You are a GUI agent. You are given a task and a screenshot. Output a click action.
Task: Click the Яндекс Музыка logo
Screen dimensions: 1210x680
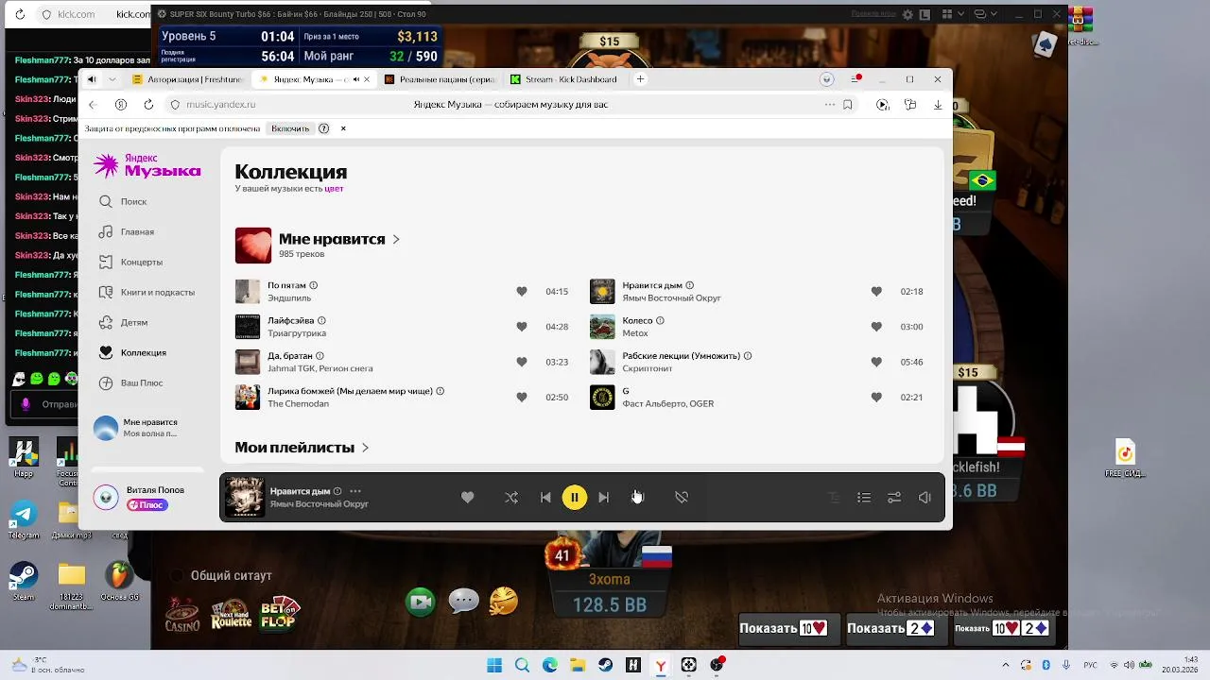[147, 165]
